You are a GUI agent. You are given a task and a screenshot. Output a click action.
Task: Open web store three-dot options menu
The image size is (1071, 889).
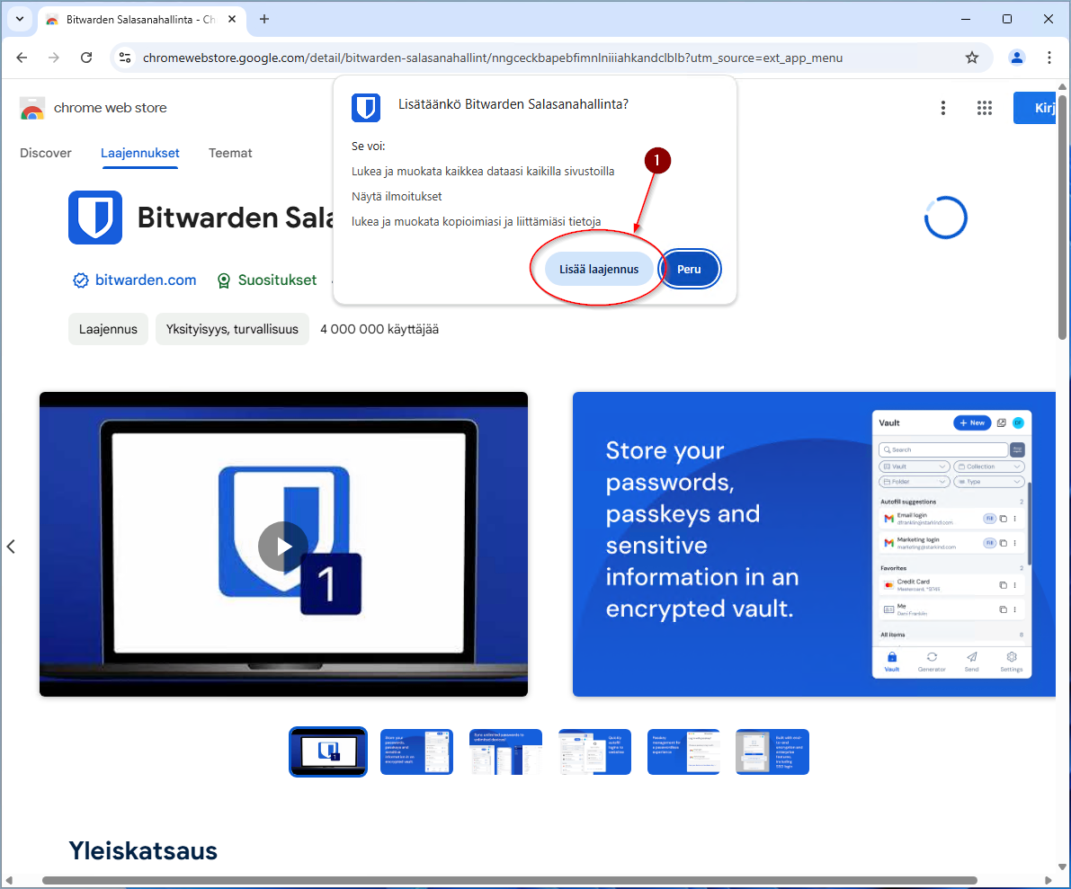coord(943,108)
